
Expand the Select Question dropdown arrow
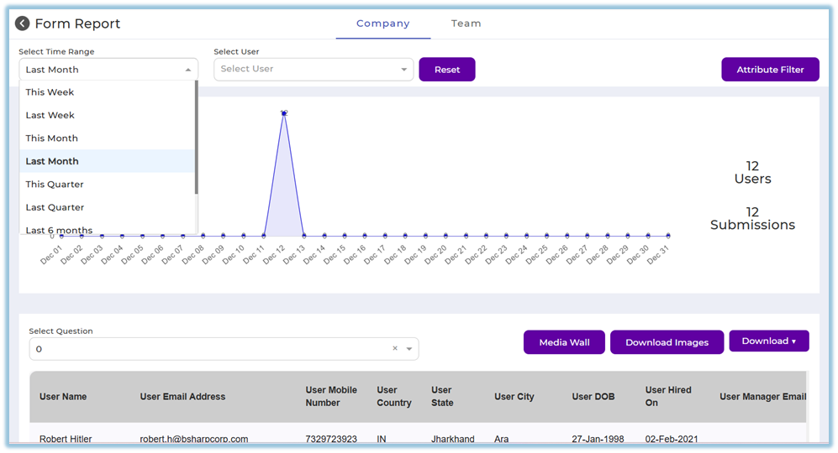point(409,349)
